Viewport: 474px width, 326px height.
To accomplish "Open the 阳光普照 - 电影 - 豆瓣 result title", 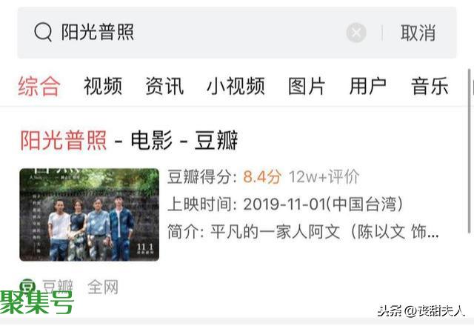I will pyautogui.click(x=129, y=140).
